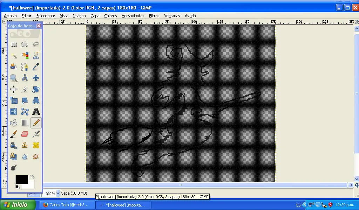Reset colors to default black and white
This screenshot has width=359, height=210.
coord(18,187)
